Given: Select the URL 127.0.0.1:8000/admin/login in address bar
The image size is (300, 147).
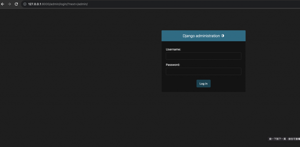Looking at the screenshot, I should (58, 4).
